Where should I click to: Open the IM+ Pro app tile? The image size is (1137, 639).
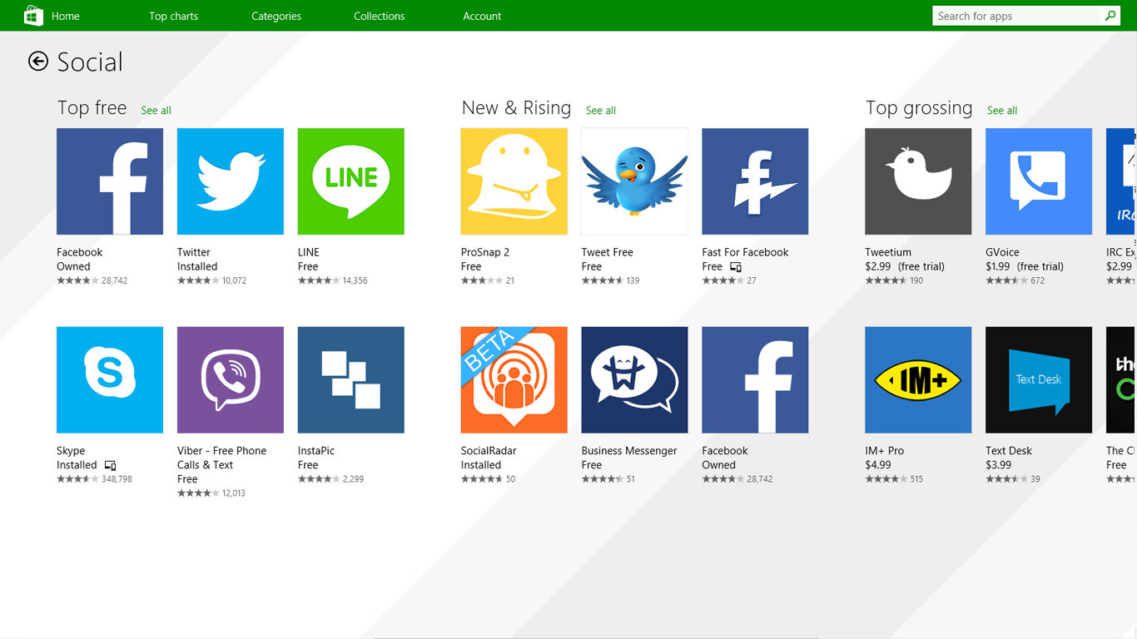[x=918, y=379]
